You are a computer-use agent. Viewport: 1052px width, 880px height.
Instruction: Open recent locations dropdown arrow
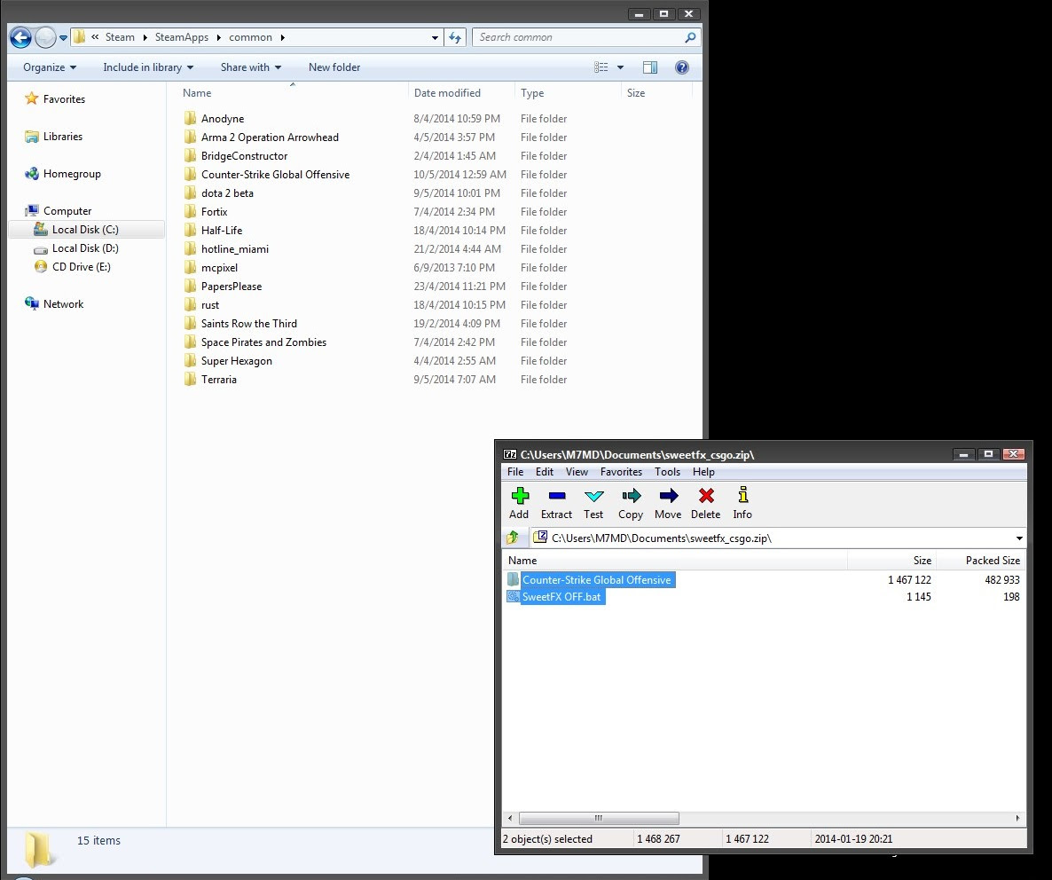[63, 37]
